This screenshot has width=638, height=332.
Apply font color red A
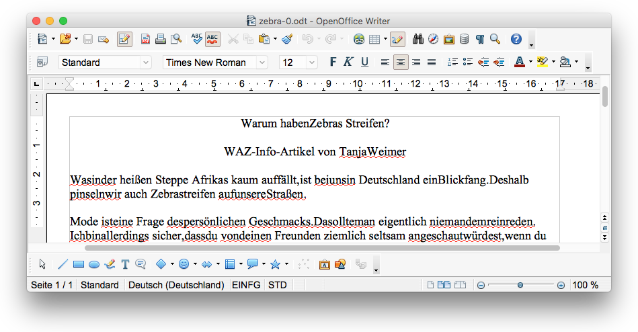(x=520, y=62)
